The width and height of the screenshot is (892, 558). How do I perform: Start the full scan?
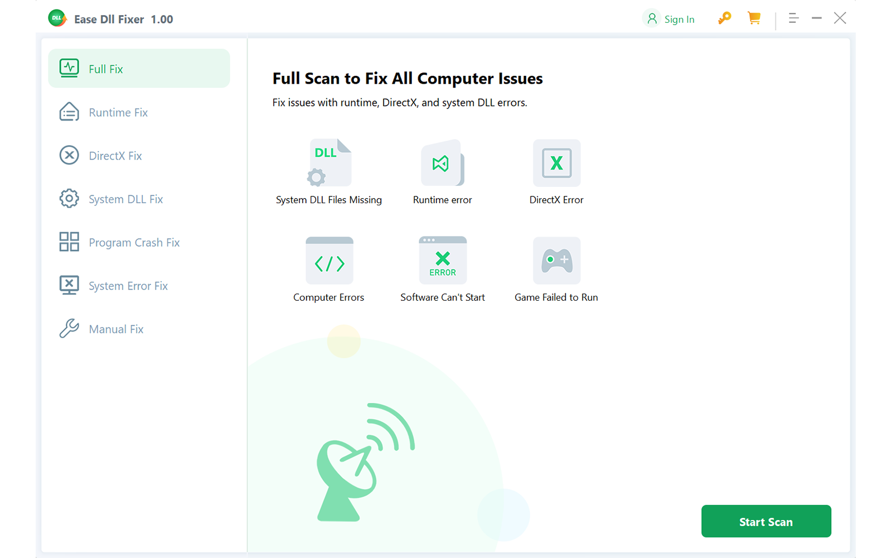(x=766, y=521)
